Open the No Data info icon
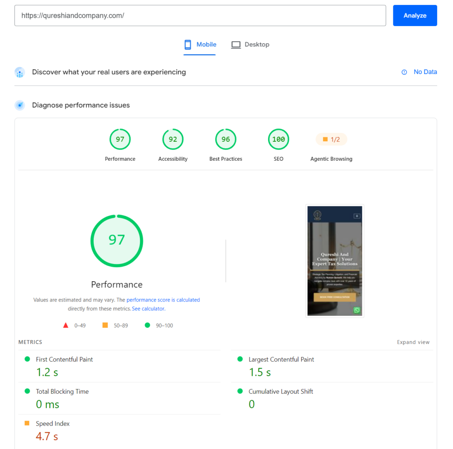Viewport: 453px width, 449px height. (404, 72)
